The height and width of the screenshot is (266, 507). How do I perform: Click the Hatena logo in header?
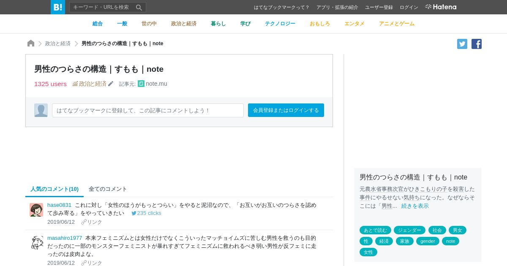(441, 7)
